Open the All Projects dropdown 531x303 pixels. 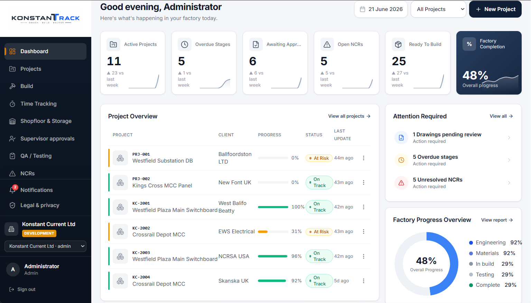(x=438, y=9)
